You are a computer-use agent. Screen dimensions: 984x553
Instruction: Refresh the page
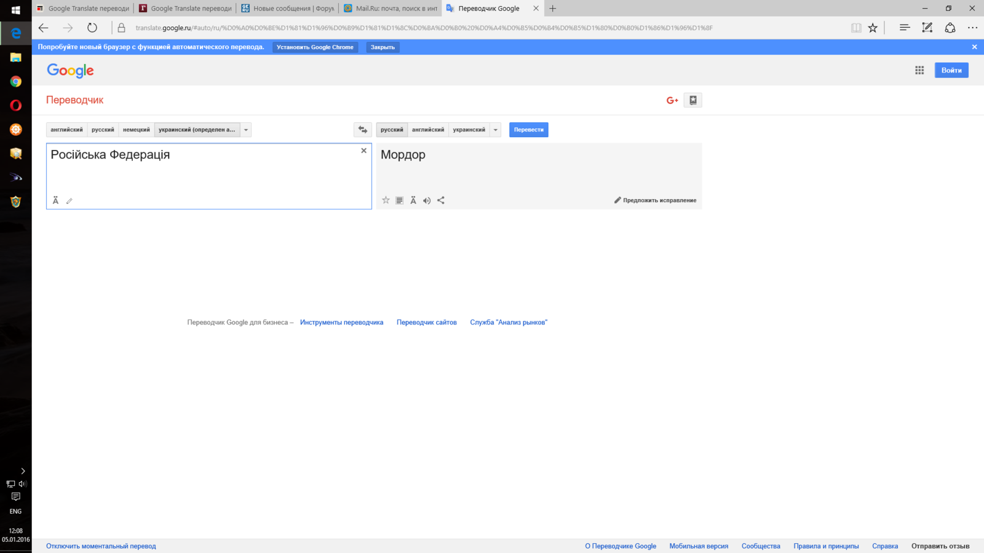92,28
